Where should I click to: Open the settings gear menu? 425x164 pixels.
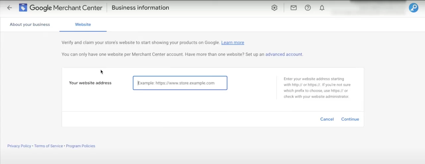click(274, 8)
